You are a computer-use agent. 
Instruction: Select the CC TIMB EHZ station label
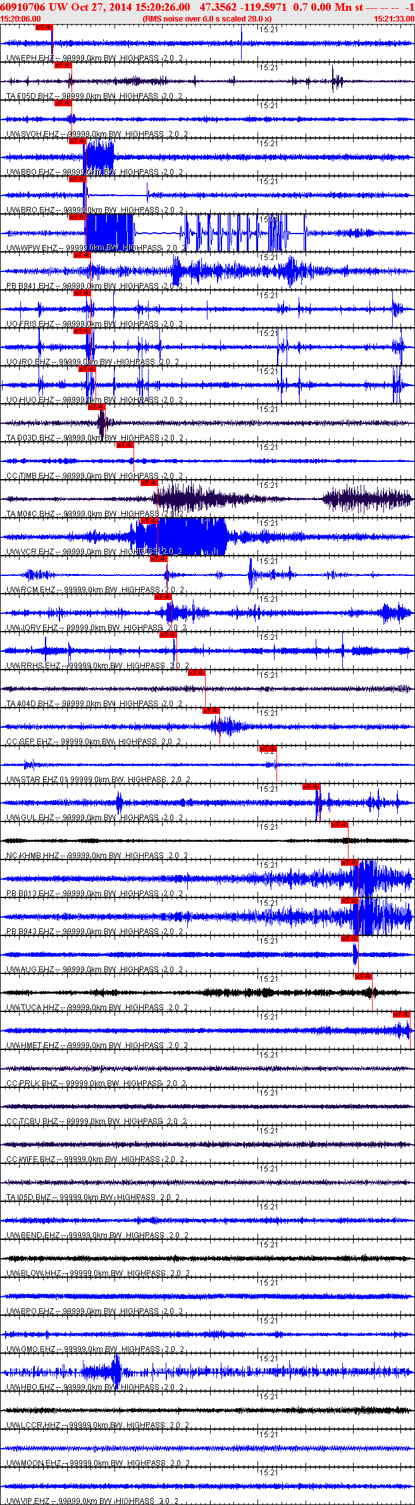click(x=30, y=476)
